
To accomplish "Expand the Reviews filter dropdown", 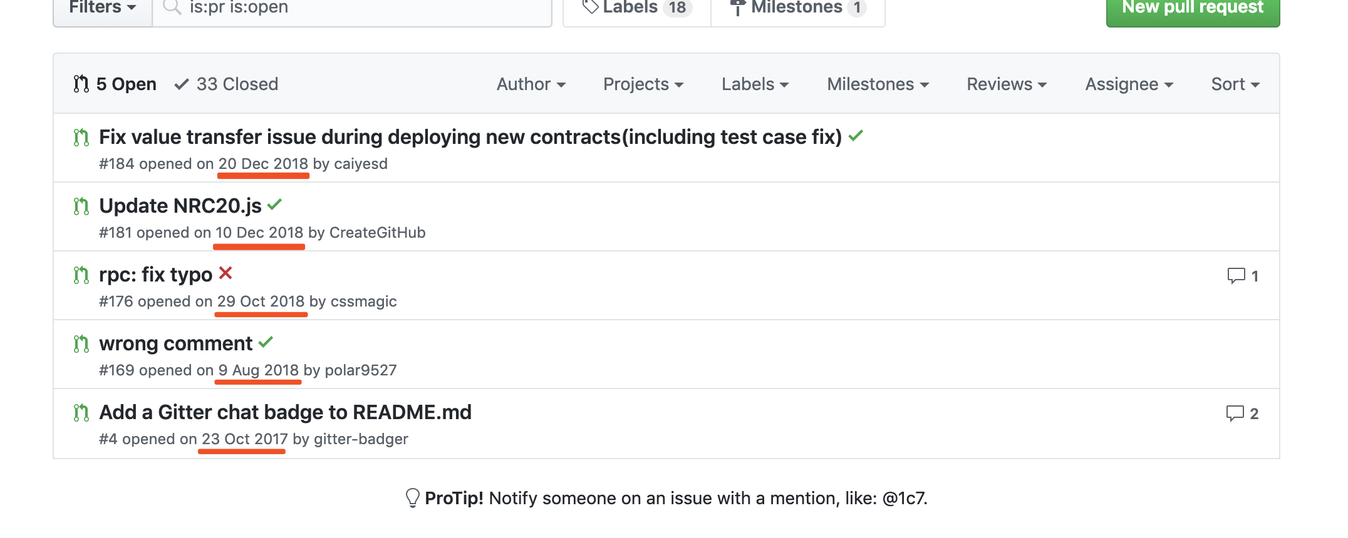I will (1006, 84).
